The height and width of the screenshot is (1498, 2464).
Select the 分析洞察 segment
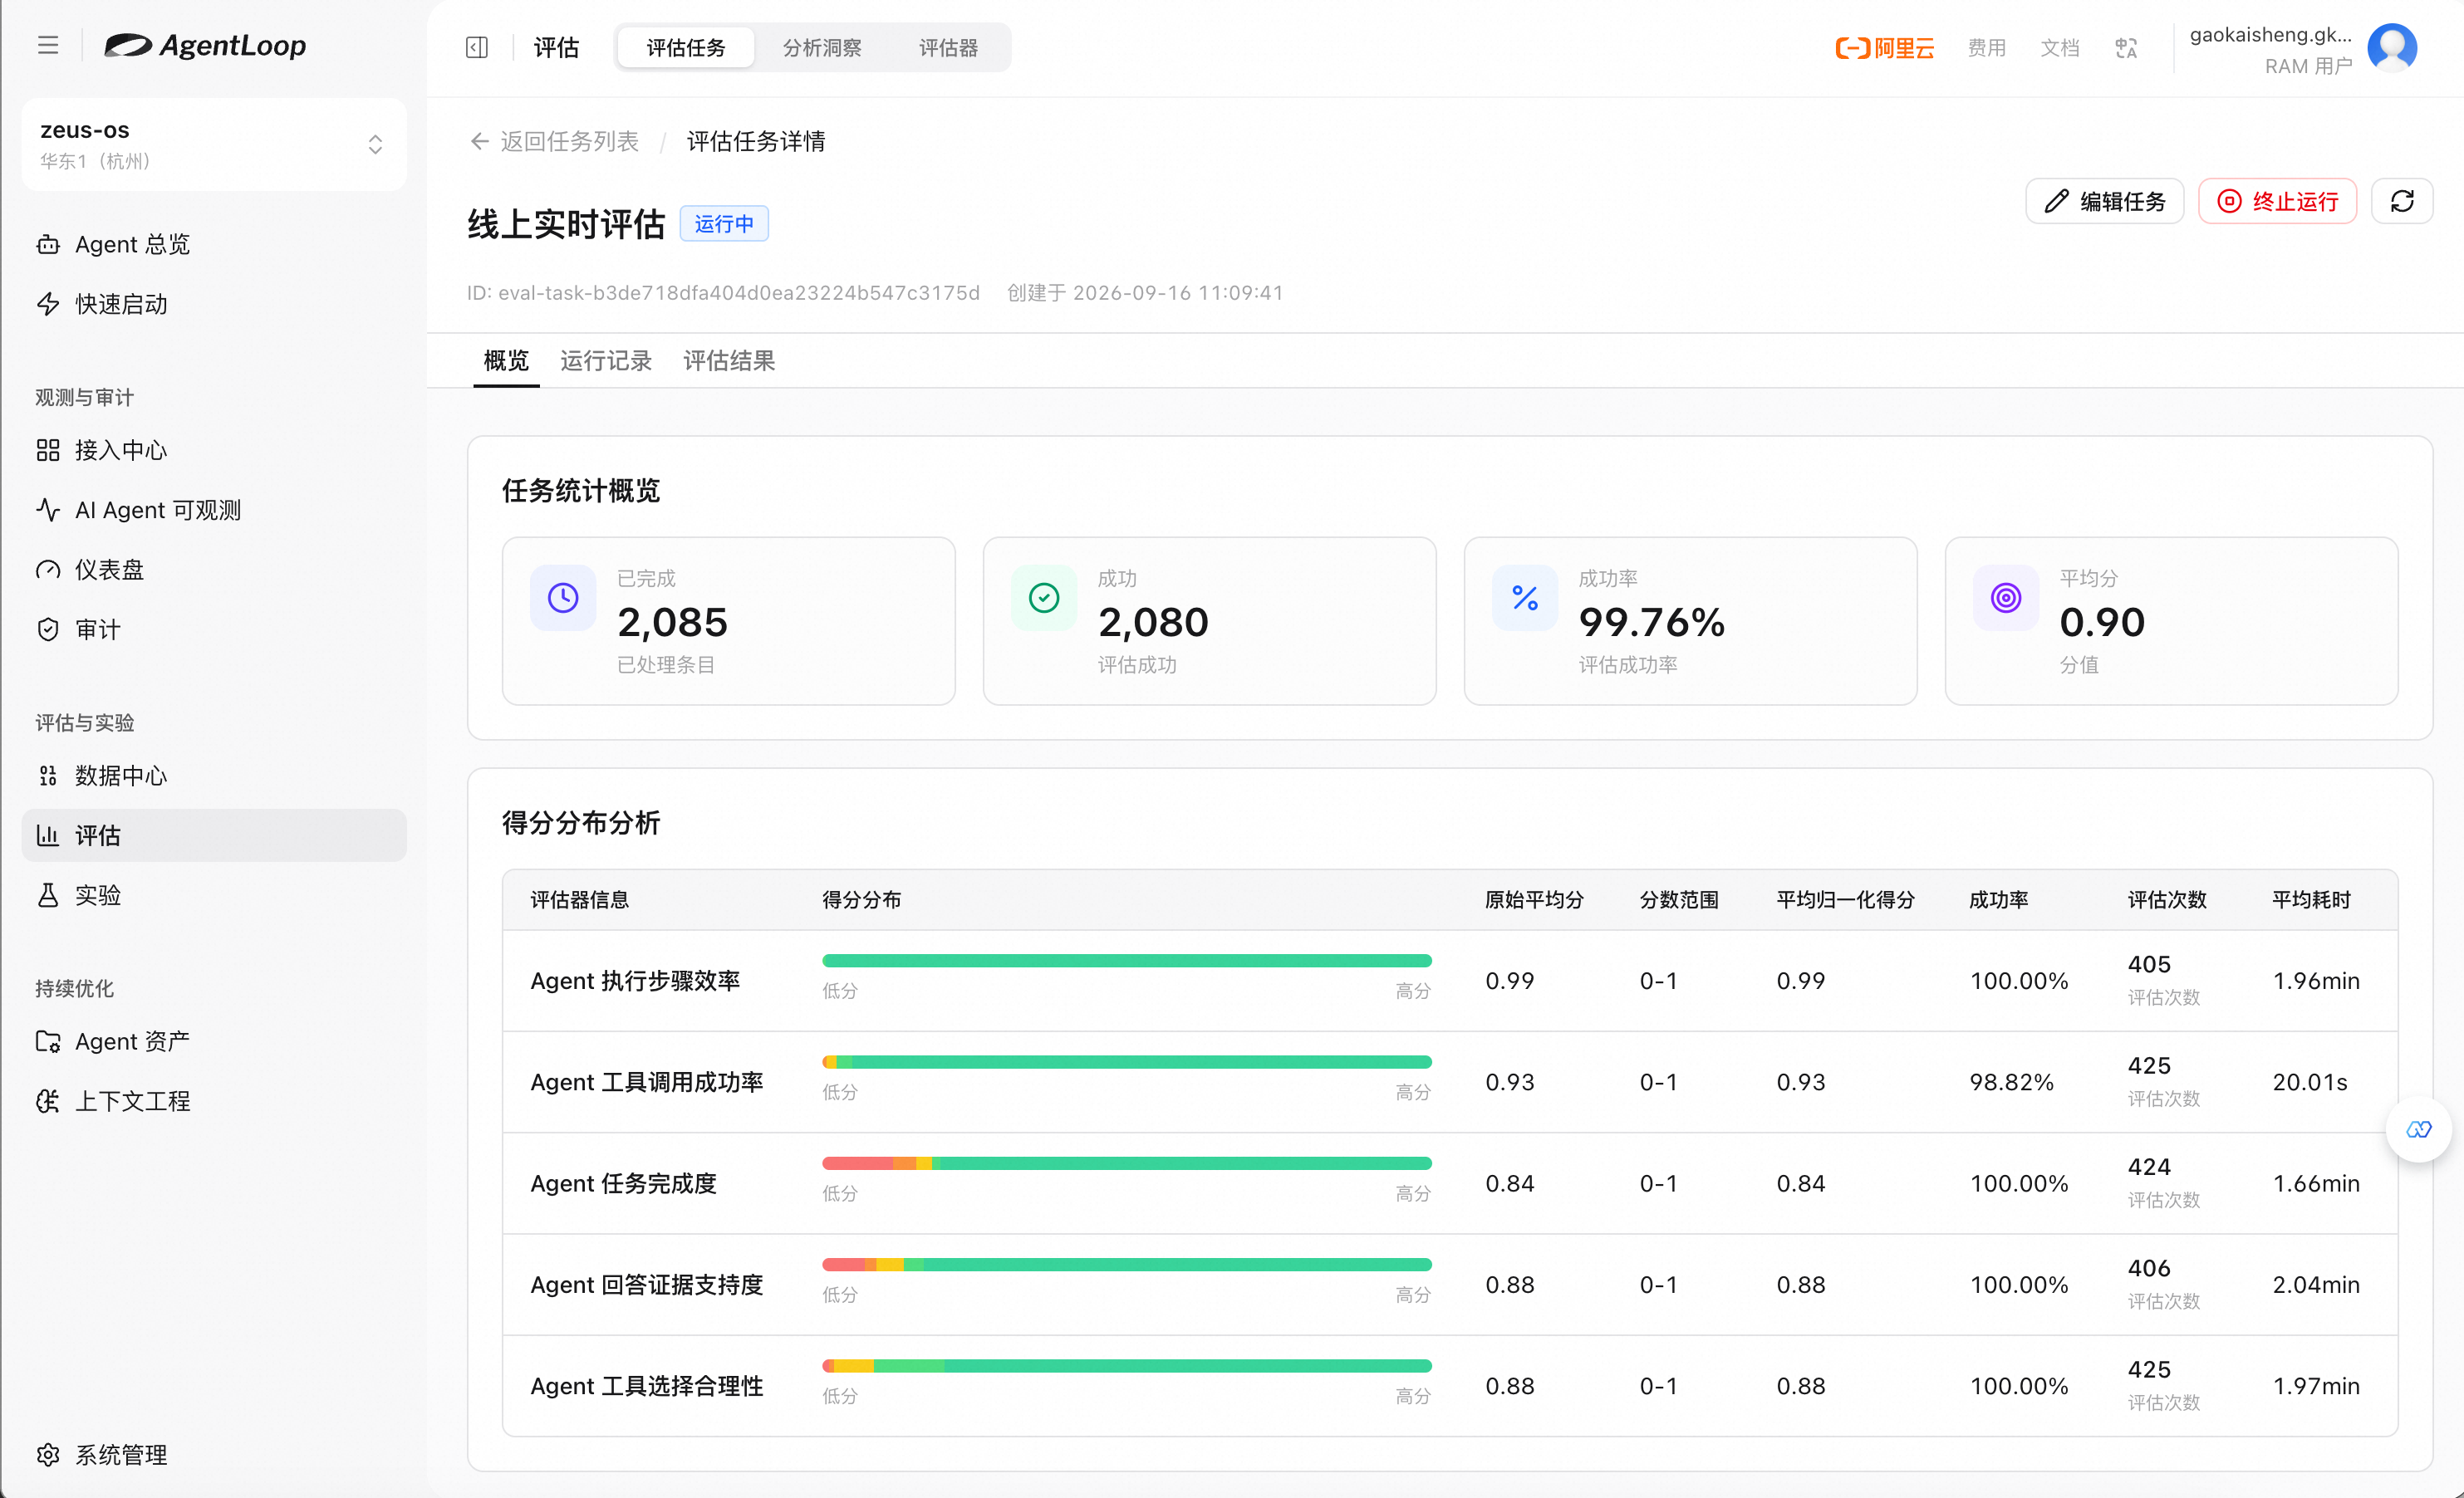[821, 47]
